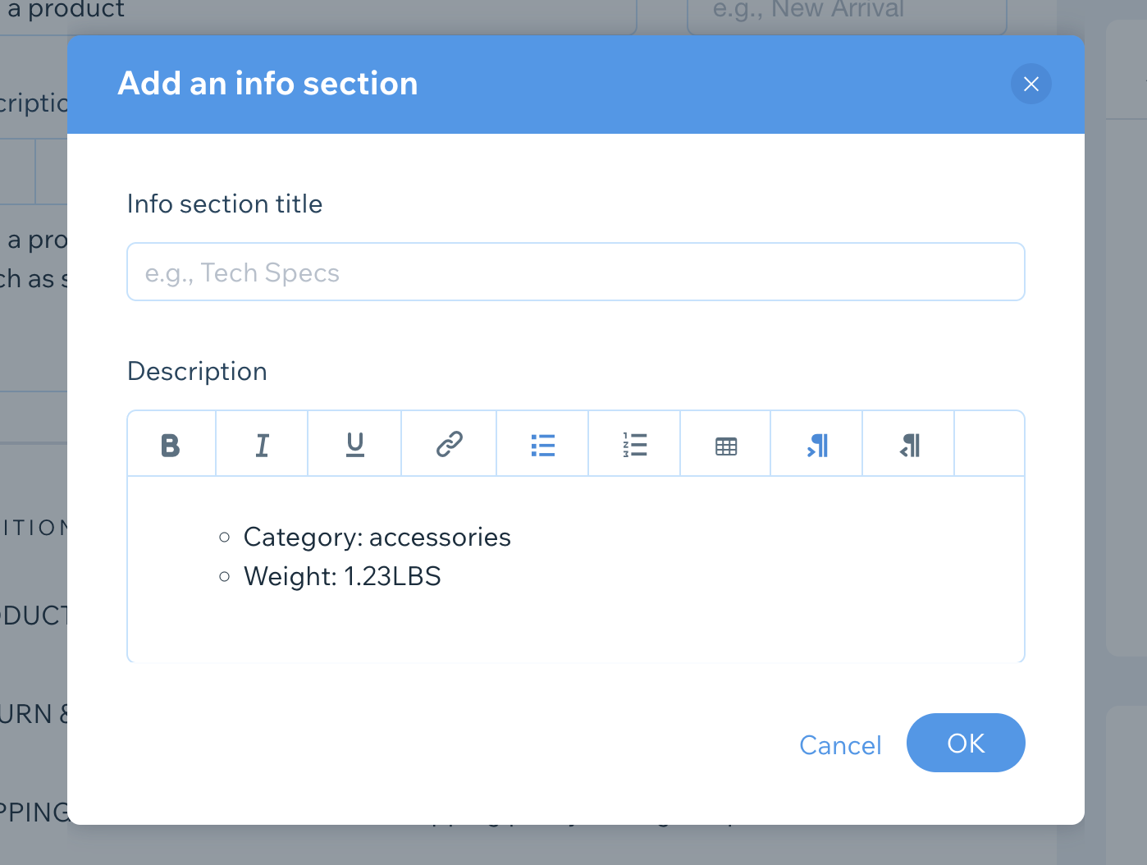Place cursor in the 'Category: accessories' line

(377, 537)
